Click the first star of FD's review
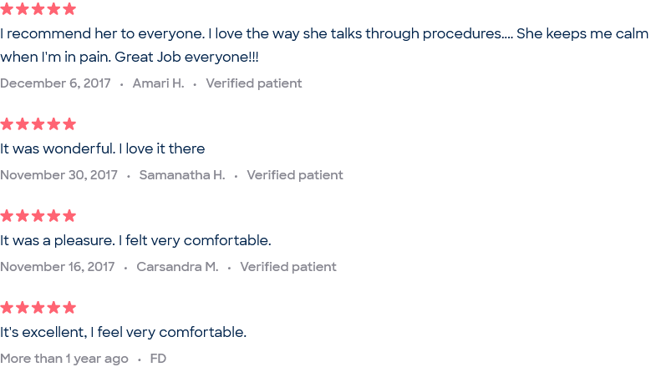Screen dimensions: 656x372 7,308
